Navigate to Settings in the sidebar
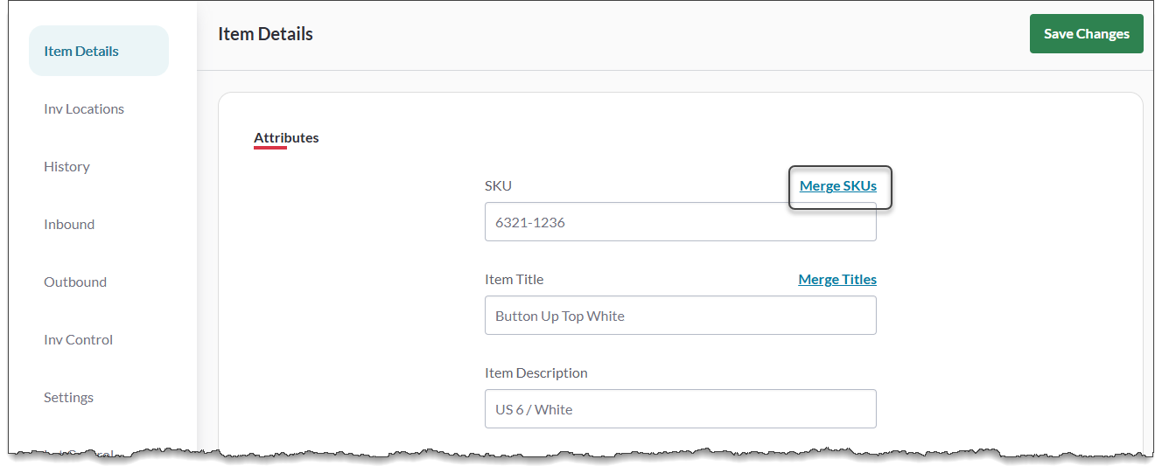This screenshot has height=473, width=1162. (68, 398)
